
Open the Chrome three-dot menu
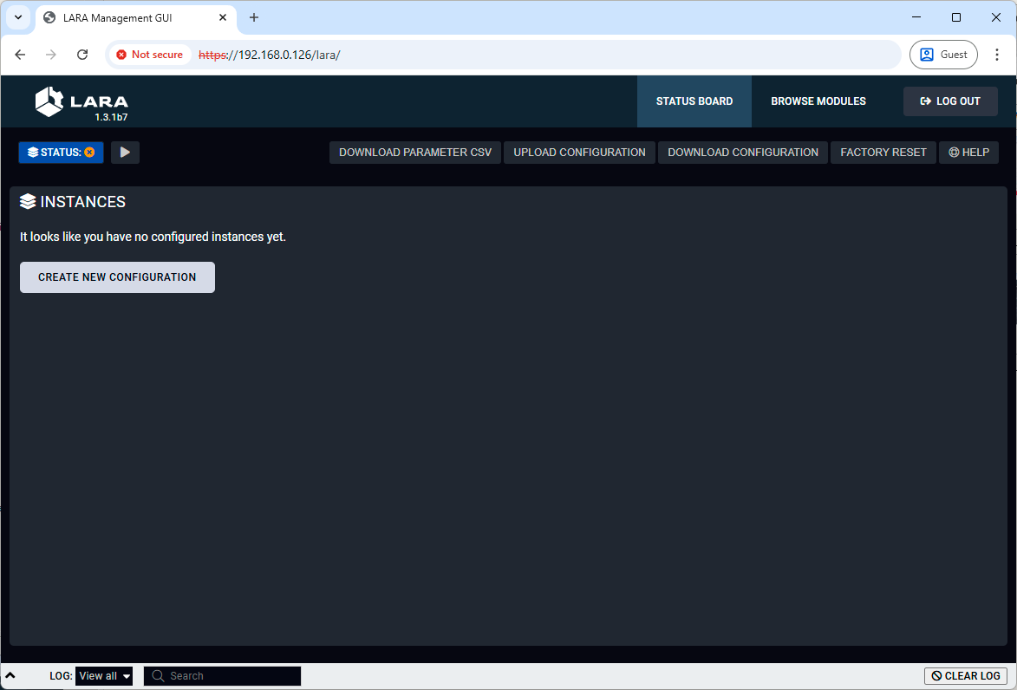[997, 55]
